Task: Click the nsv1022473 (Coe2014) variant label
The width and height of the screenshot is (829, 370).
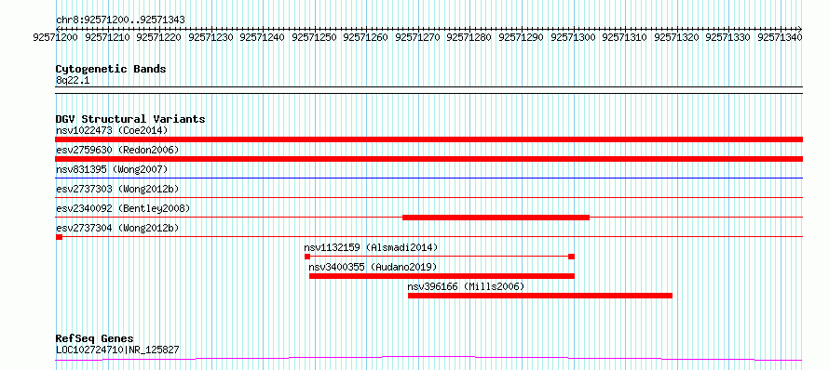Action: click(112, 130)
